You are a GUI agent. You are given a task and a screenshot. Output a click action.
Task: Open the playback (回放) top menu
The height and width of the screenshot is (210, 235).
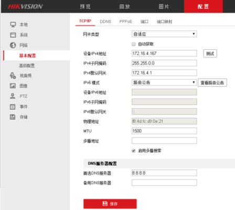pyautogui.click(x=125, y=7)
